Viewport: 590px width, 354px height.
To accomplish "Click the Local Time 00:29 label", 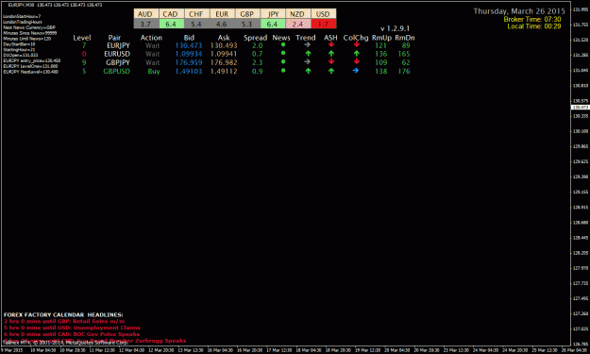I will tap(534, 26).
